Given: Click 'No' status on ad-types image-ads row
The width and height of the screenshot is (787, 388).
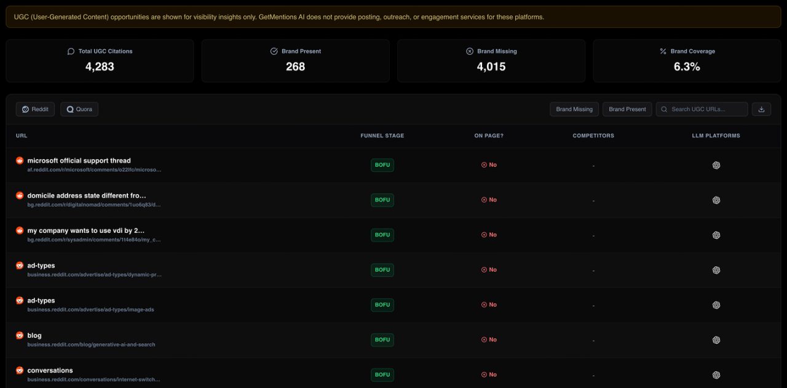Looking at the screenshot, I should [489, 305].
